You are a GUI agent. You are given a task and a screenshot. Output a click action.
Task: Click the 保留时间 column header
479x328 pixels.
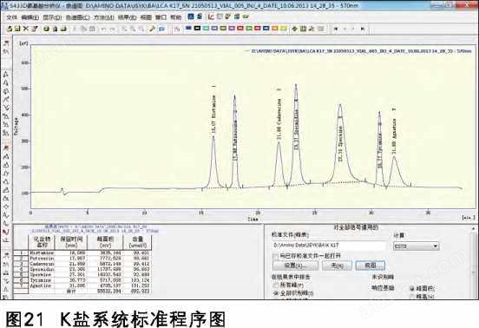coord(71,242)
